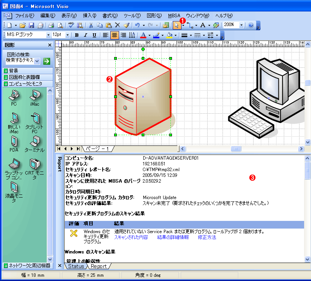The height and width of the screenshot is (281, 311).
Task: Select the ページ-1 page tab
Action: [98, 149]
